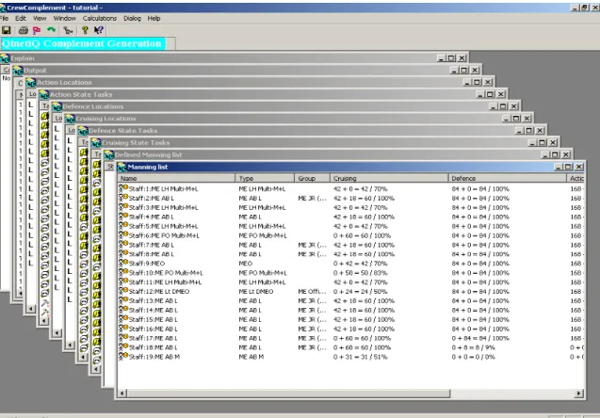Click the person icon beside Staff:1
Viewport: 600px width, 418px height.
(x=123, y=188)
